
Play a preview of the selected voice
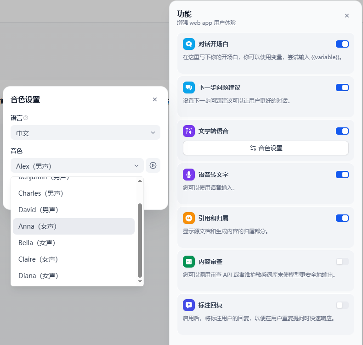[153, 165]
